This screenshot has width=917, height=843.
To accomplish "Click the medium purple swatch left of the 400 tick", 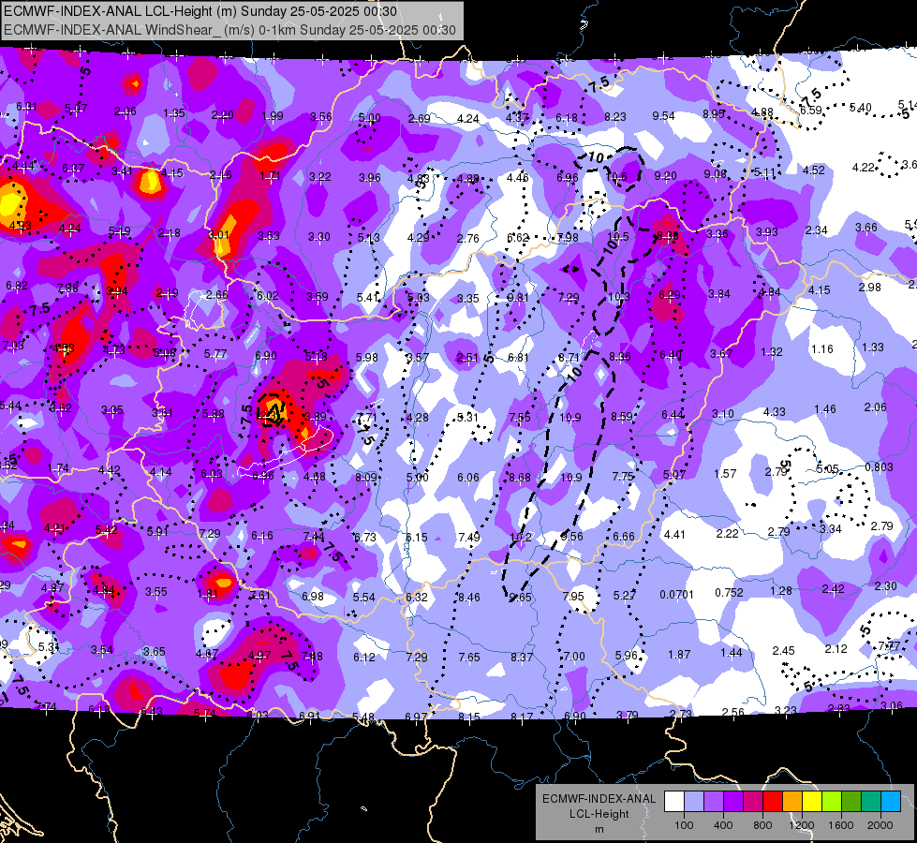I will 714,801.
